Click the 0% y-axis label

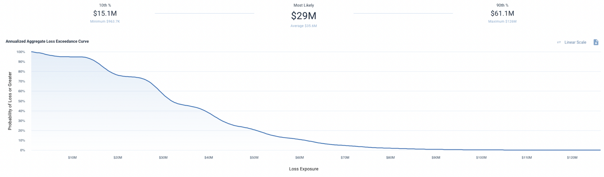pyautogui.click(x=22, y=150)
